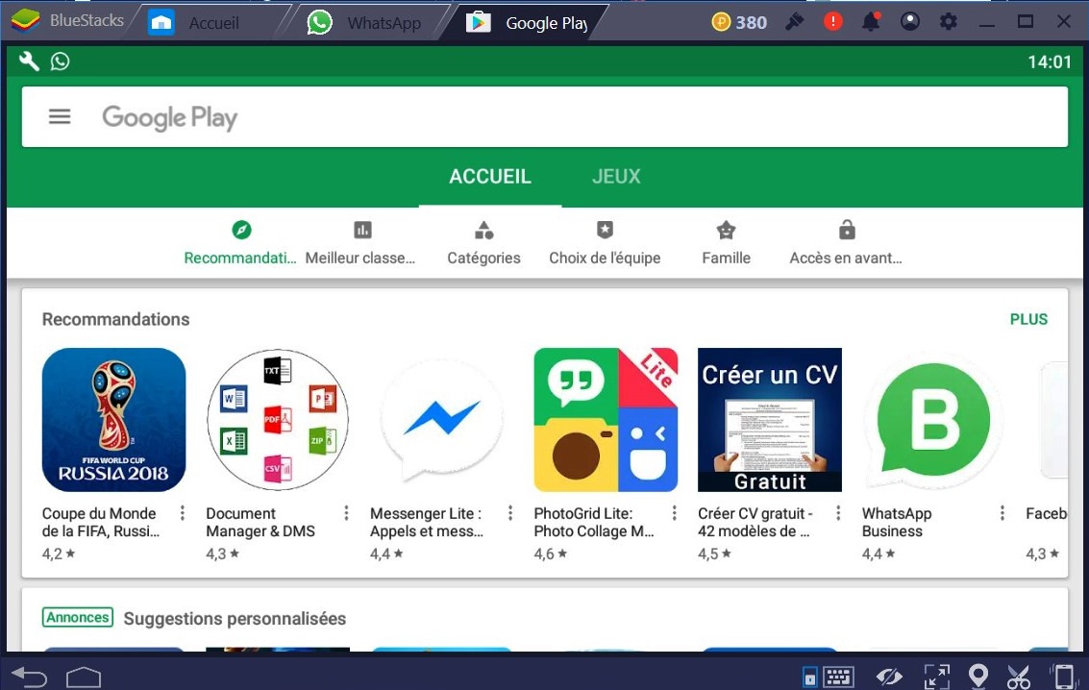Open the notifications bell
The width and height of the screenshot is (1089, 690).
(x=871, y=22)
